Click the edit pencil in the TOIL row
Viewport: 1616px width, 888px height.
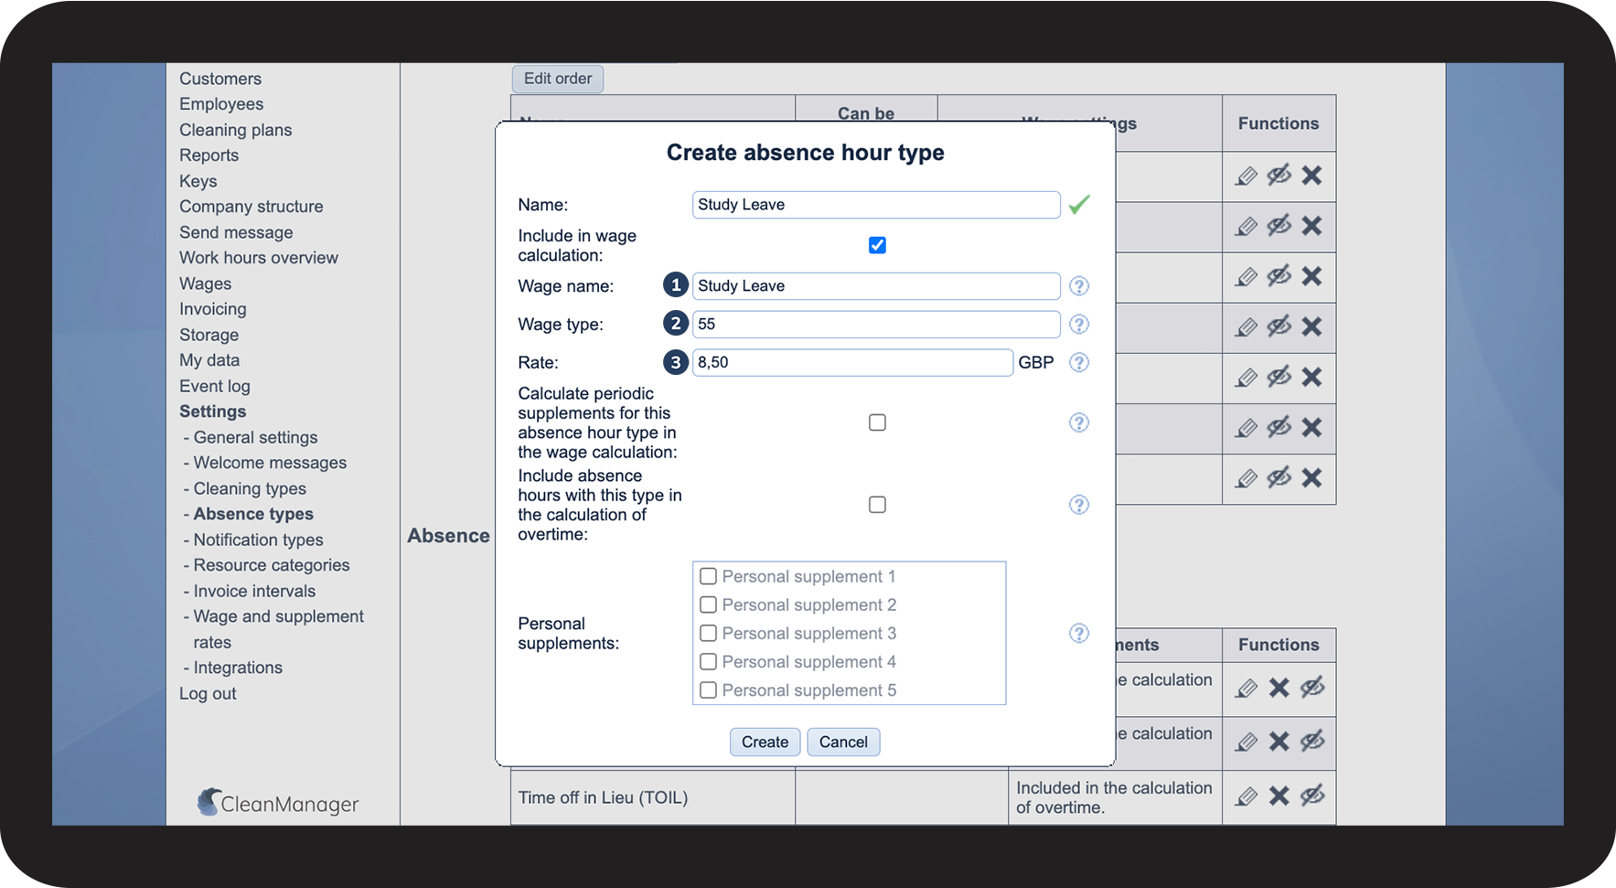pyautogui.click(x=1246, y=797)
